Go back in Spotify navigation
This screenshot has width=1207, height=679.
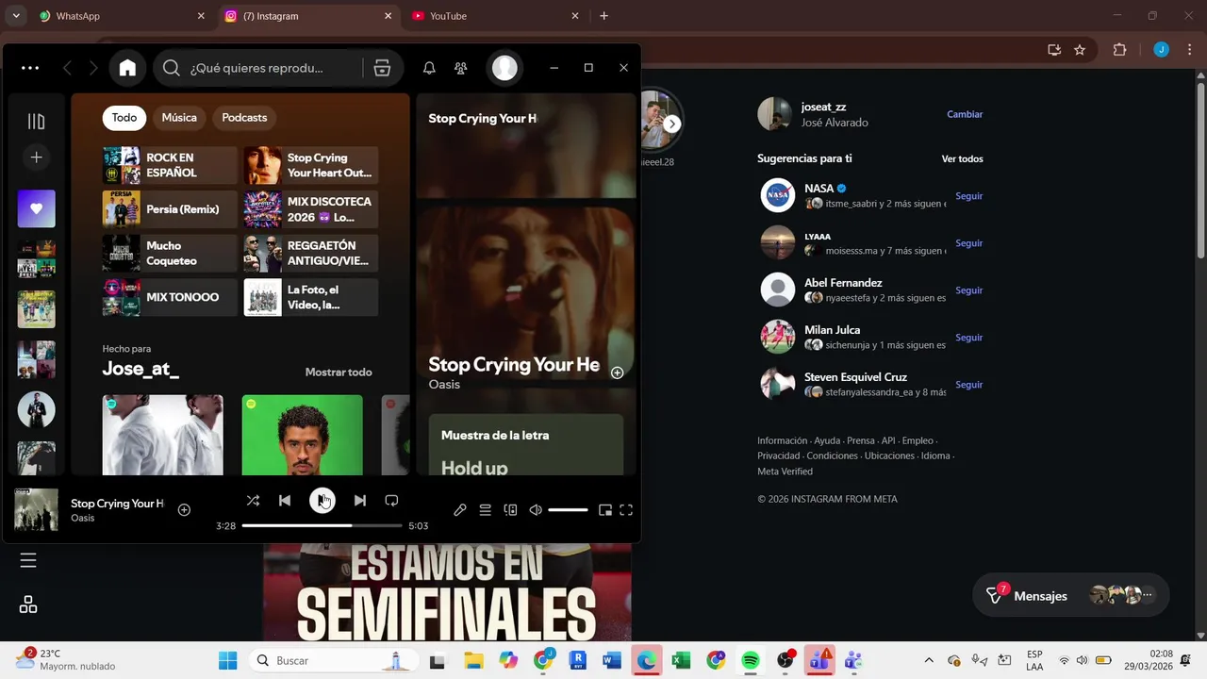click(67, 68)
